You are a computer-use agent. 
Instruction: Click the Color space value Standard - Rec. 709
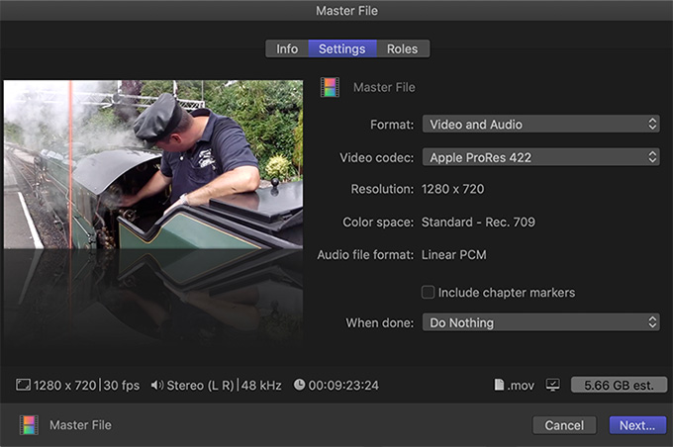click(478, 222)
